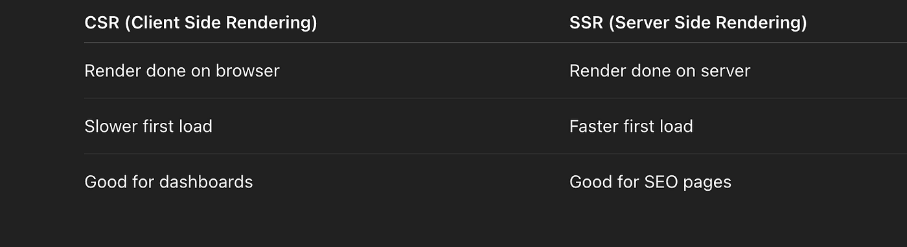This screenshot has height=247, width=907.
Task: Select the "Render done on browser" cell
Action: point(182,70)
